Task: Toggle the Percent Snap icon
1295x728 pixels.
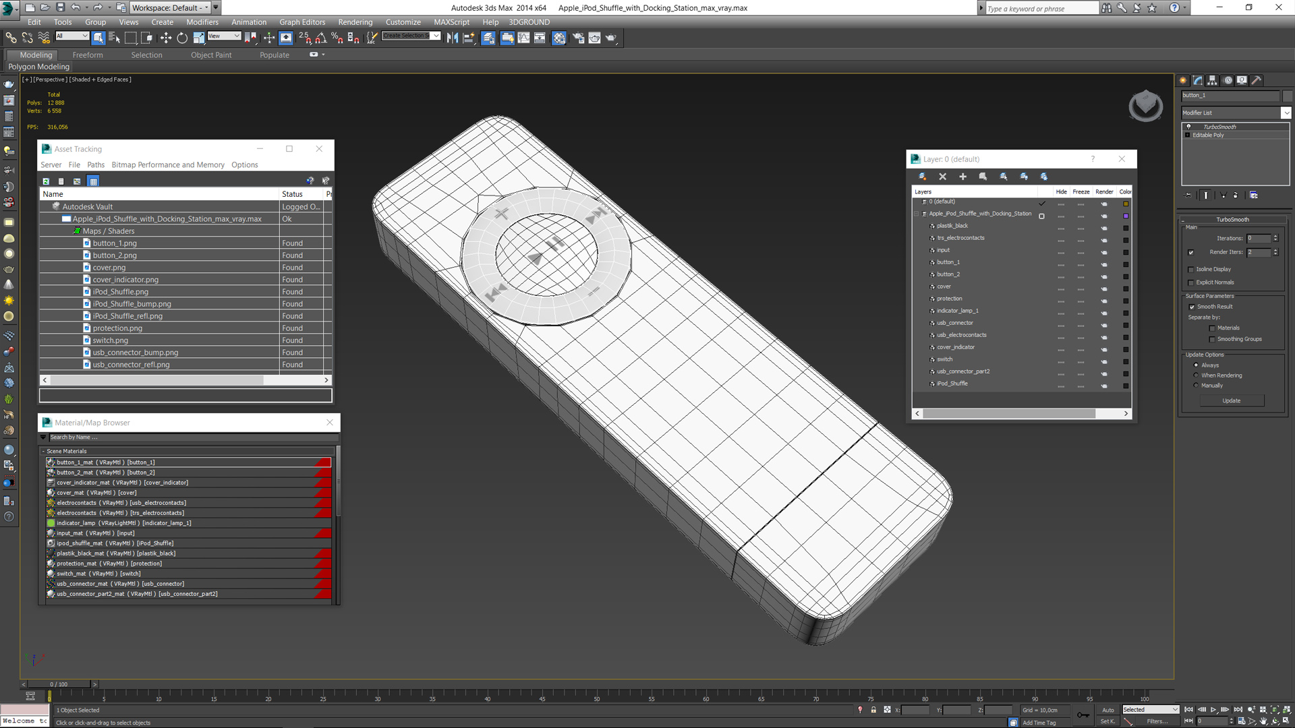Action: click(x=337, y=38)
